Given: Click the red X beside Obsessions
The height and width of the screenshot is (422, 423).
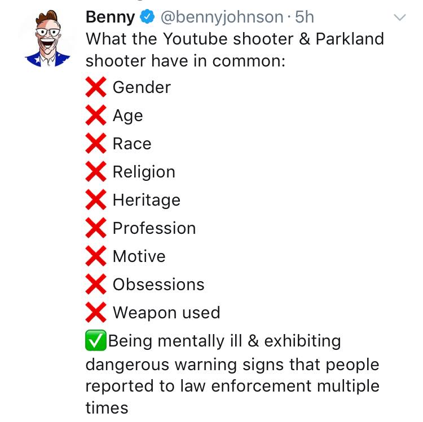Looking at the screenshot, I should coord(96,284).
